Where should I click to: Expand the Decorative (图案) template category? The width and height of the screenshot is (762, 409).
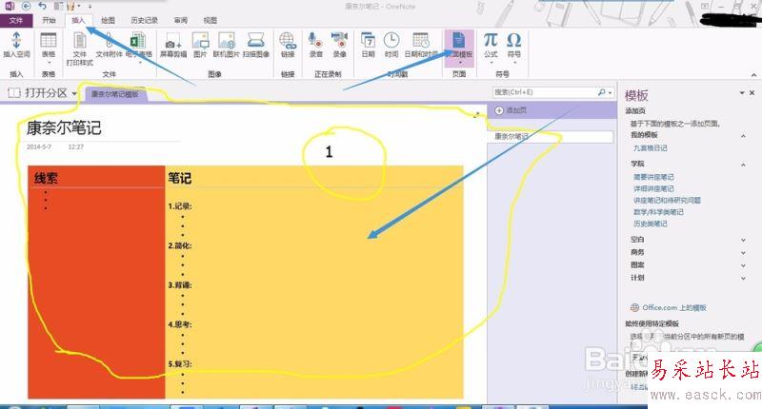tap(743, 265)
